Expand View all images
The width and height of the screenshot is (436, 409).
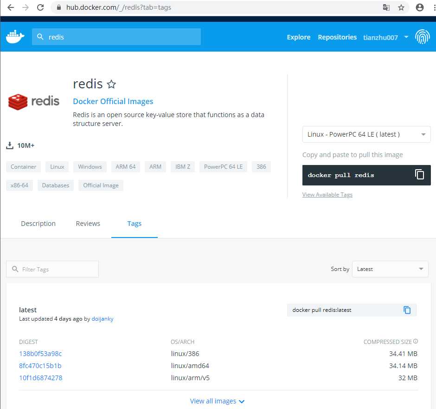pyautogui.click(x=217, y=401)
